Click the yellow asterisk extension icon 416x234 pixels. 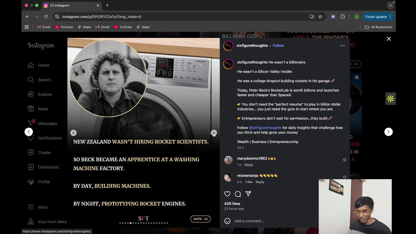click(391, 99)
